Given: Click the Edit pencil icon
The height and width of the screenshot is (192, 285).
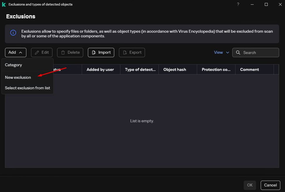Looking at the screenshot, I should coord(37,53).
